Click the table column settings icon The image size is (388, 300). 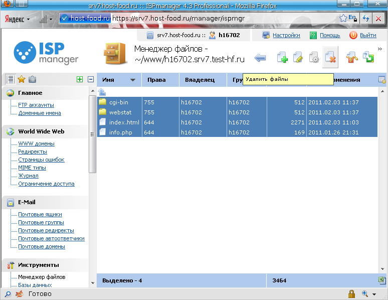[382, 80]
